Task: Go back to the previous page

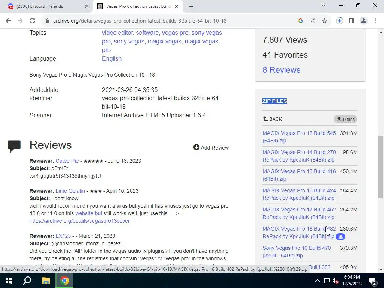Action: [8, 21]
